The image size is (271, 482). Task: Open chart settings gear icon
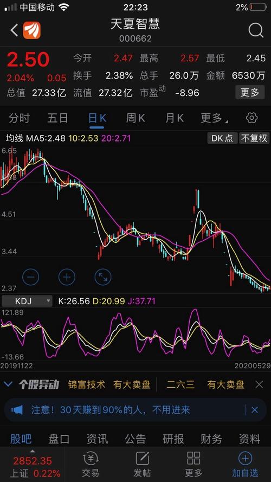[x=251, y=118]
